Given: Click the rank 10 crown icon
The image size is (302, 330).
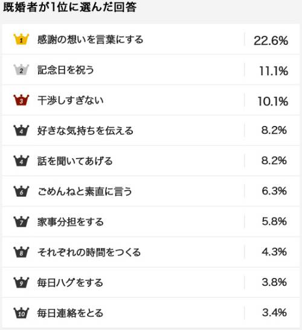Looking at the screenshot, I should coord(21,312).
